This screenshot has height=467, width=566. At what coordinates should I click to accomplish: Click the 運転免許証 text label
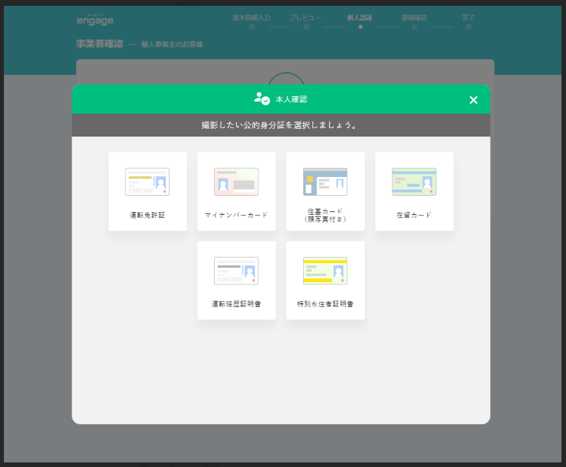(147, 215)
